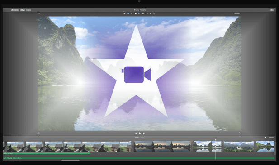This screenshot has width=279, height=165.
Task: Click the microphone voiceover icon
Action: pos(39,133)
